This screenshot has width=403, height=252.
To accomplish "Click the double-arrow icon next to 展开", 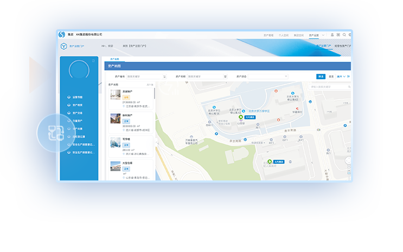I will [x=348, y=76].
